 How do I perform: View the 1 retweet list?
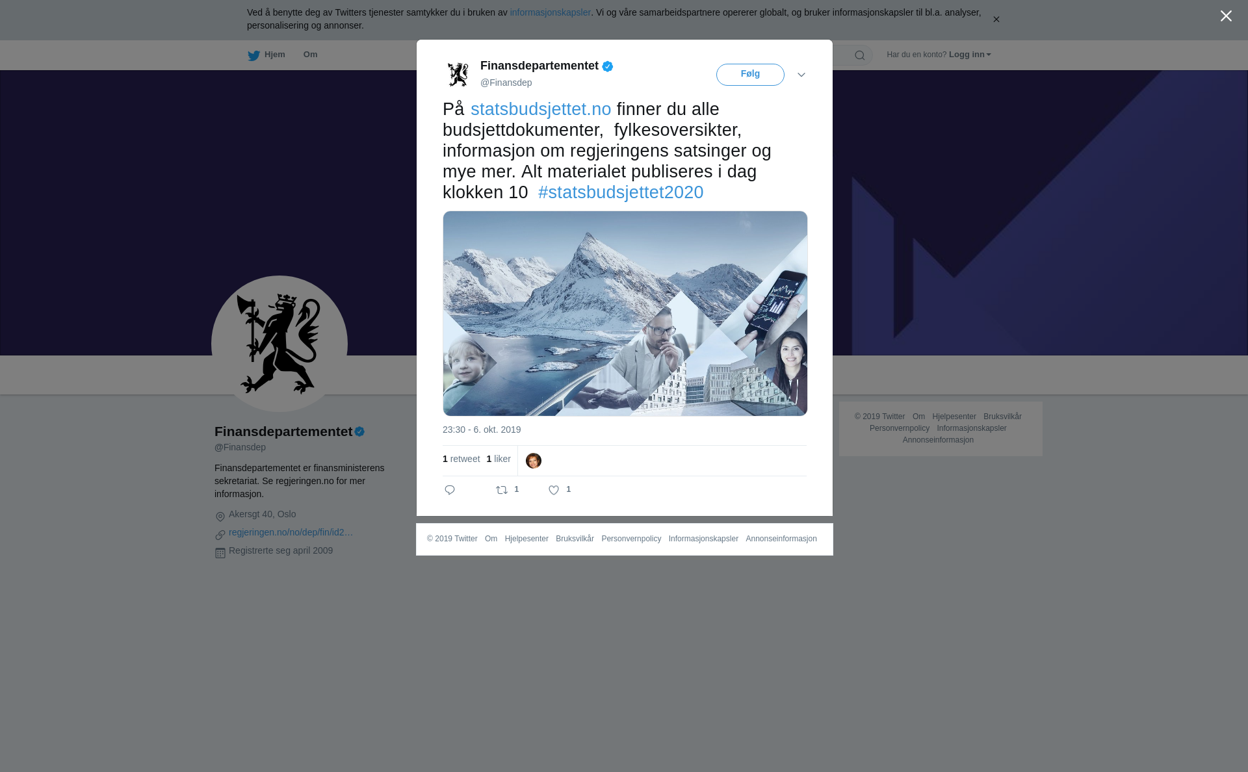tap(461, 459)
